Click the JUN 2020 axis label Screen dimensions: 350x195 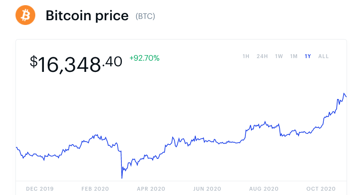pos(207,189)
